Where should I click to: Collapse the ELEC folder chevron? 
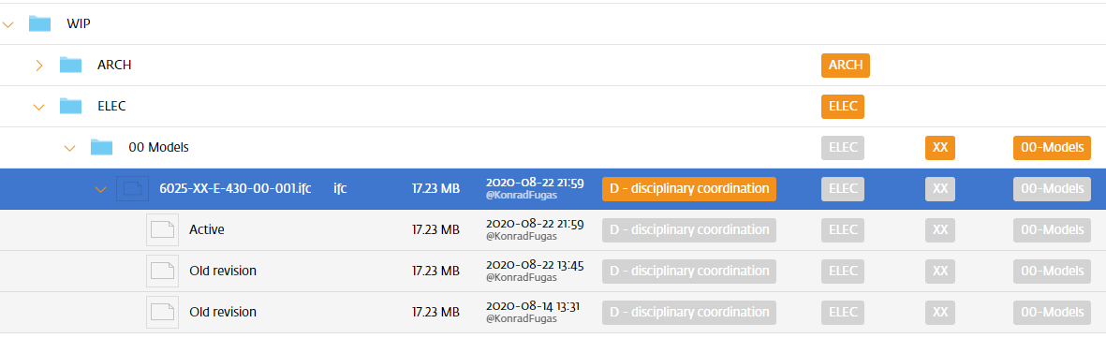click(38, 108)
